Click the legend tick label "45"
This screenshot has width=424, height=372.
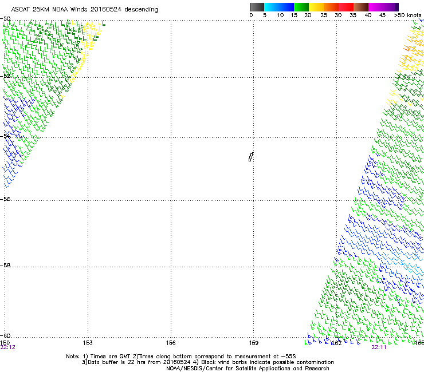382,15
